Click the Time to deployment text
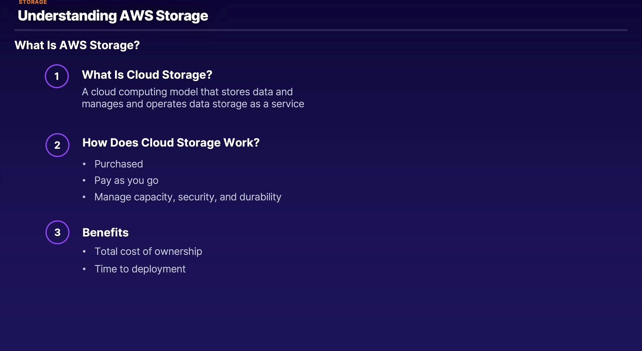 [x=140, y=269]
